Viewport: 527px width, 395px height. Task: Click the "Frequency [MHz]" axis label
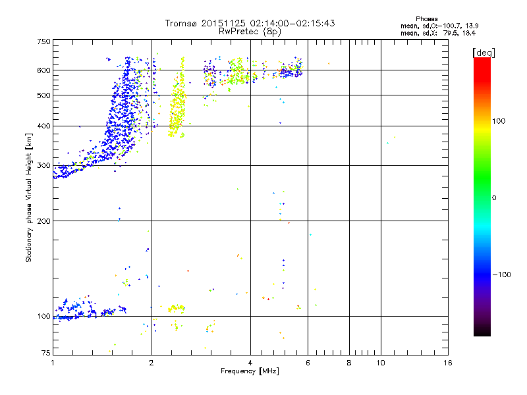(250, 371)
